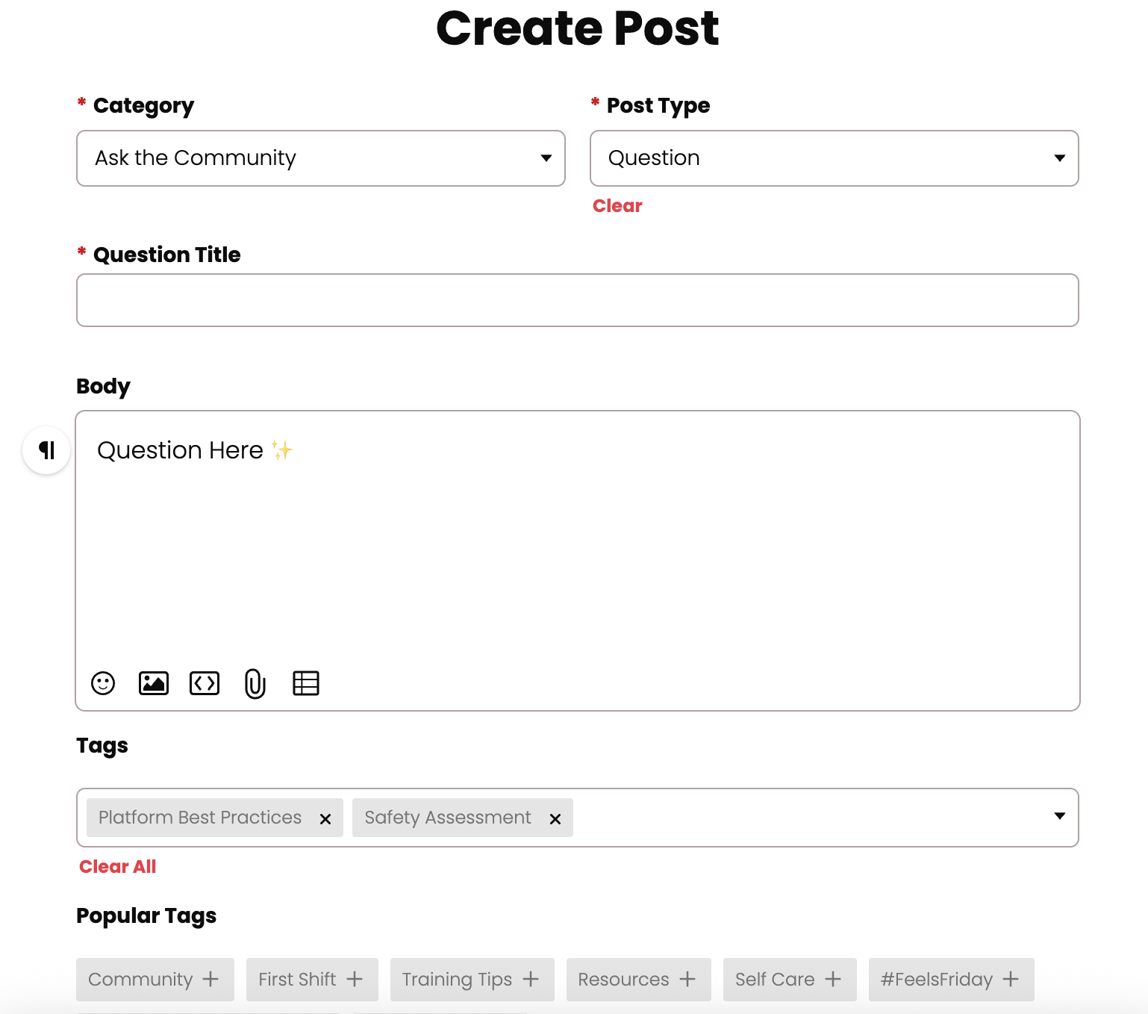Insert a table using the table icon
The height and width of the screenshot is (1014, 1148).
(306, 683)
